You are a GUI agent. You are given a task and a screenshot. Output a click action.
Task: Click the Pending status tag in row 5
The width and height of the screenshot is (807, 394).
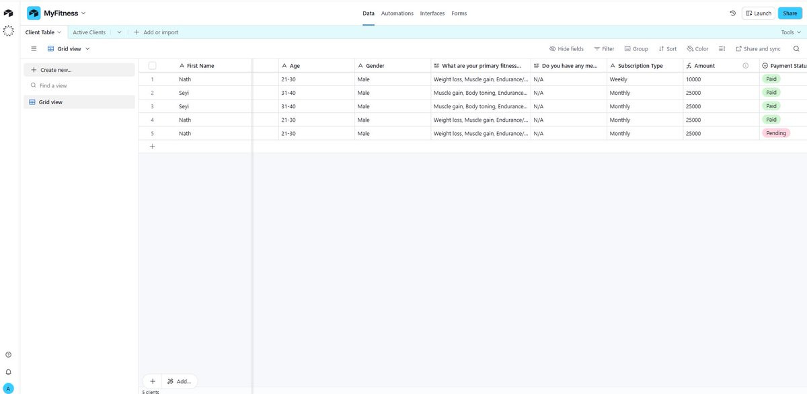(775, 133)
